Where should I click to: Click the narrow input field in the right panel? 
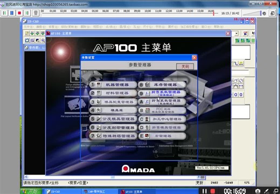click(x=240, y=72)
